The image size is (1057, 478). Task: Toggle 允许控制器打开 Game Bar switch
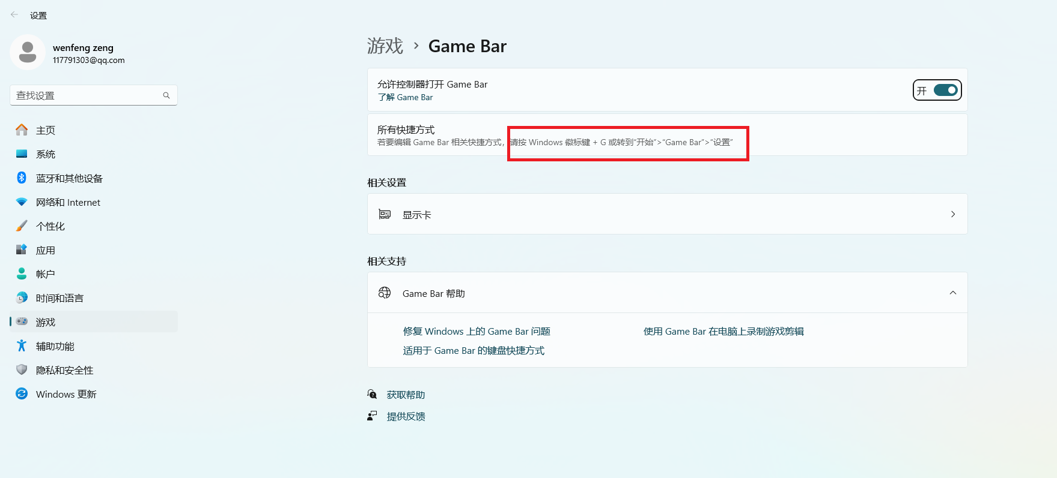(x=946, y=90)
